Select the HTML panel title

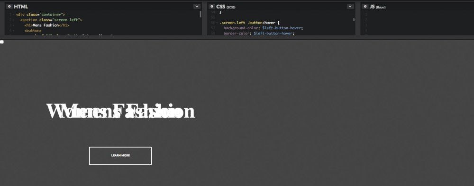click(21, 6)
